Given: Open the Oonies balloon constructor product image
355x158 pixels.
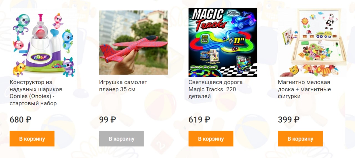Looking at the screenshot, I should click(x=44, y=42).
